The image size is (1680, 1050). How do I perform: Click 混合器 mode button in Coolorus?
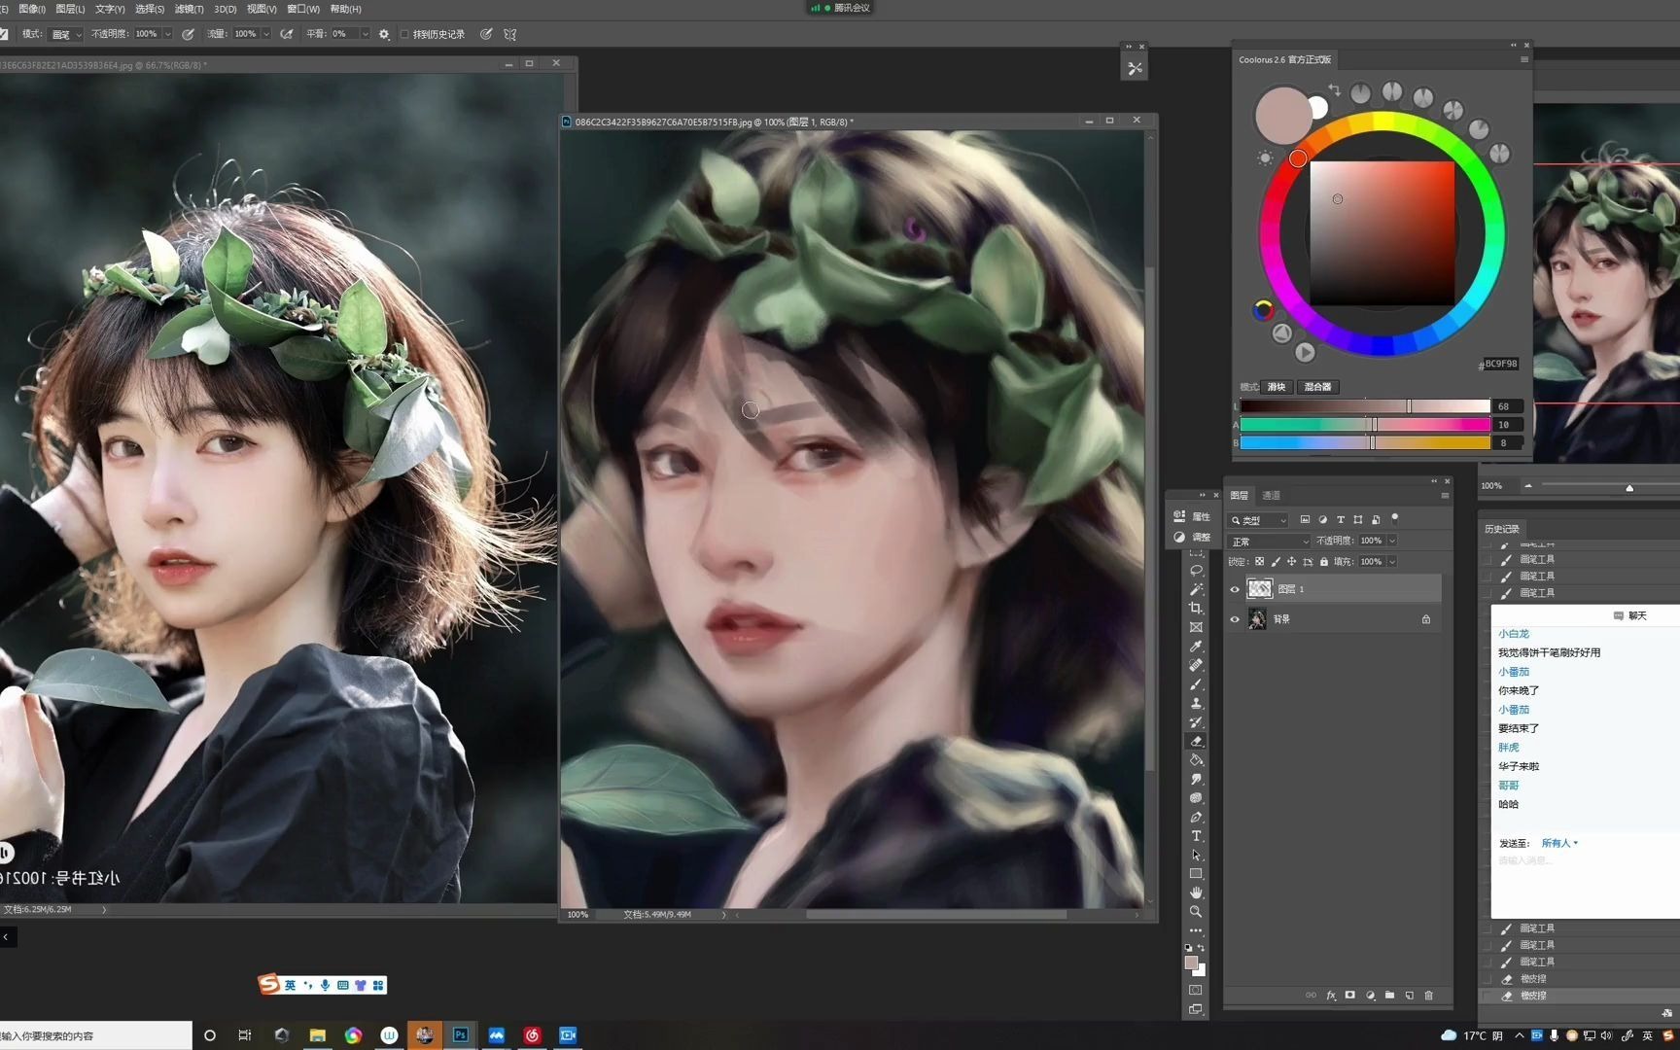(x=1317, y=387)
